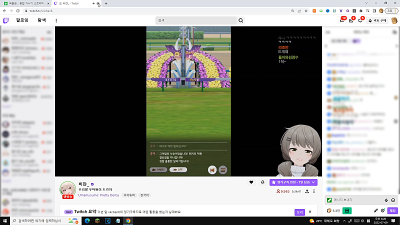400x225 pixels.
Task: Open the Following tab in Twitch header
Action: (22, 20)
